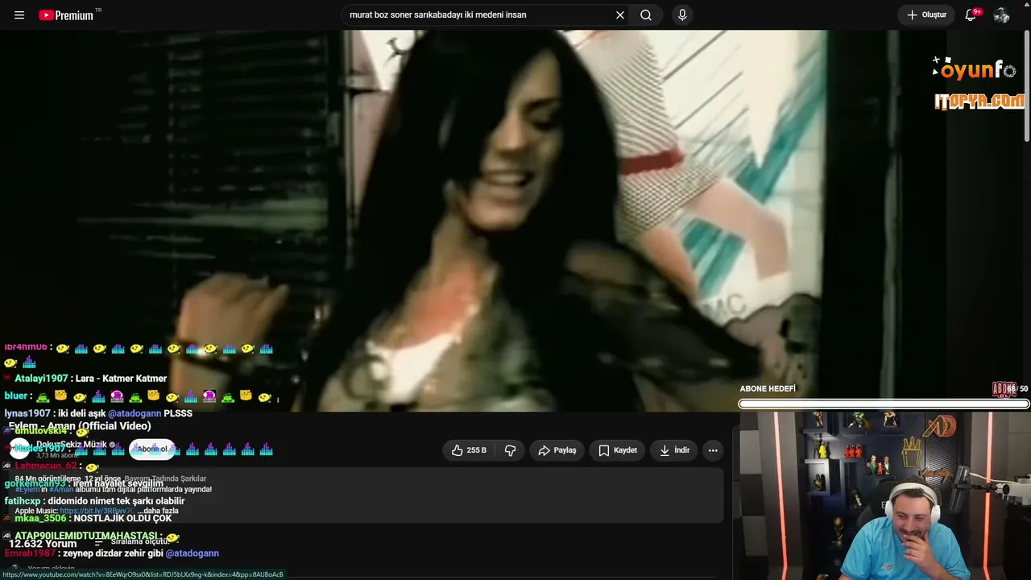The image size is (1031, 580).
Task: Expand the description with ...daha fazla
Action: click(x=159, y=511)
